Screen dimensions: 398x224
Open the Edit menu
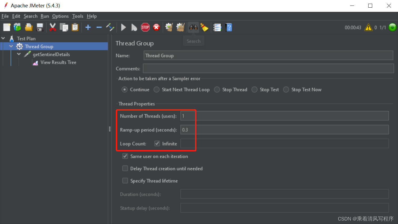click(x=16, y=16)
